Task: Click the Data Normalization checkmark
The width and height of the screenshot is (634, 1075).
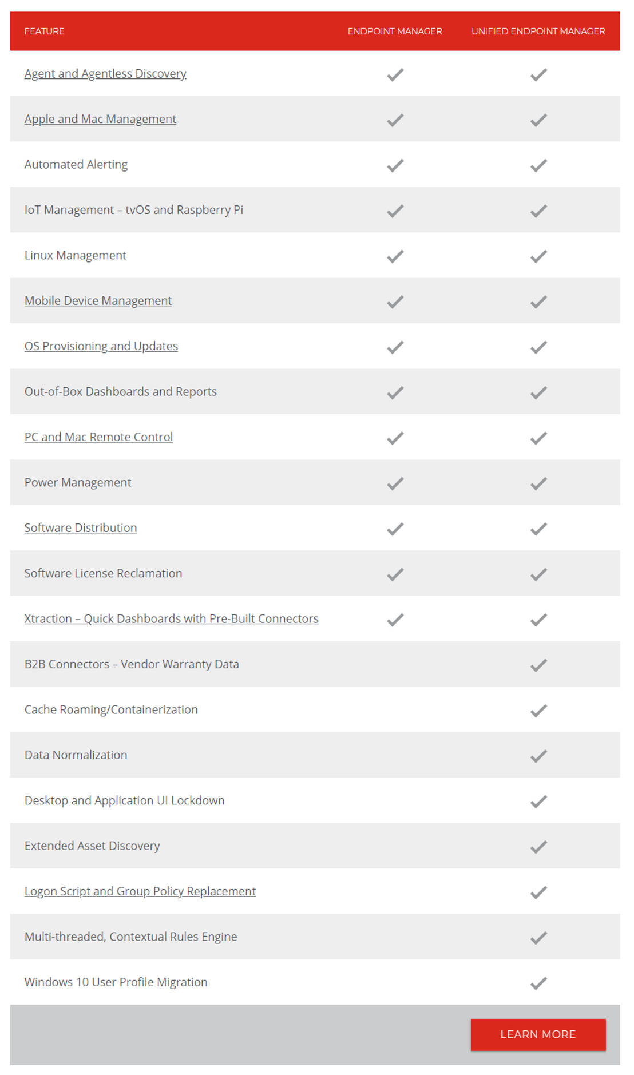Action: click(x=538, y=755)
